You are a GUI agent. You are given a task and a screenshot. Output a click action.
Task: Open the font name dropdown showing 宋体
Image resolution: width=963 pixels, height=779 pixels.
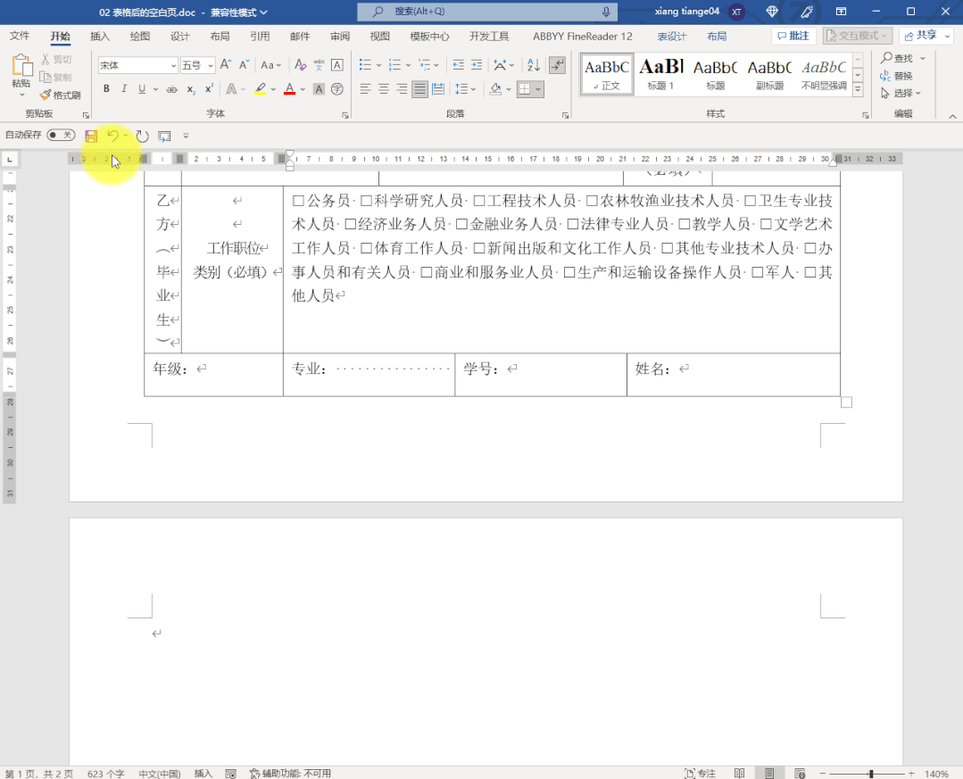click(138, 65)
